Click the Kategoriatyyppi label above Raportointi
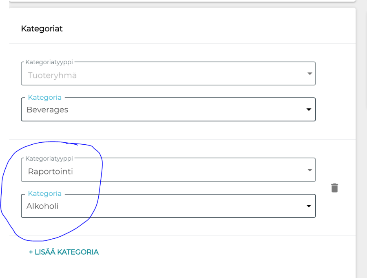367x278 pixels. pos(49,158)
